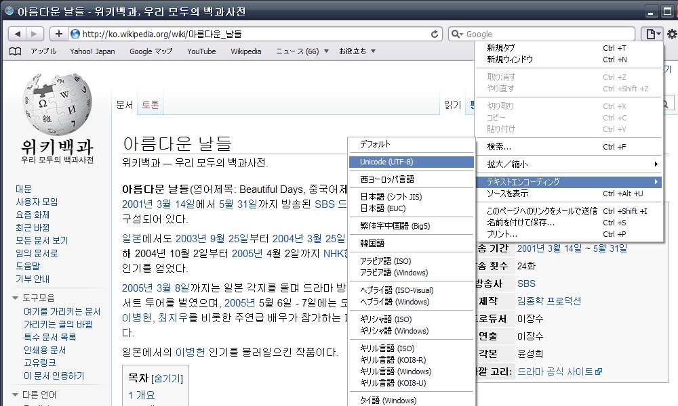Image resolution: width=678 pixels, height=406 pixels.
Task: Click the reload icon in the address bar
Action: coord(435,34)
